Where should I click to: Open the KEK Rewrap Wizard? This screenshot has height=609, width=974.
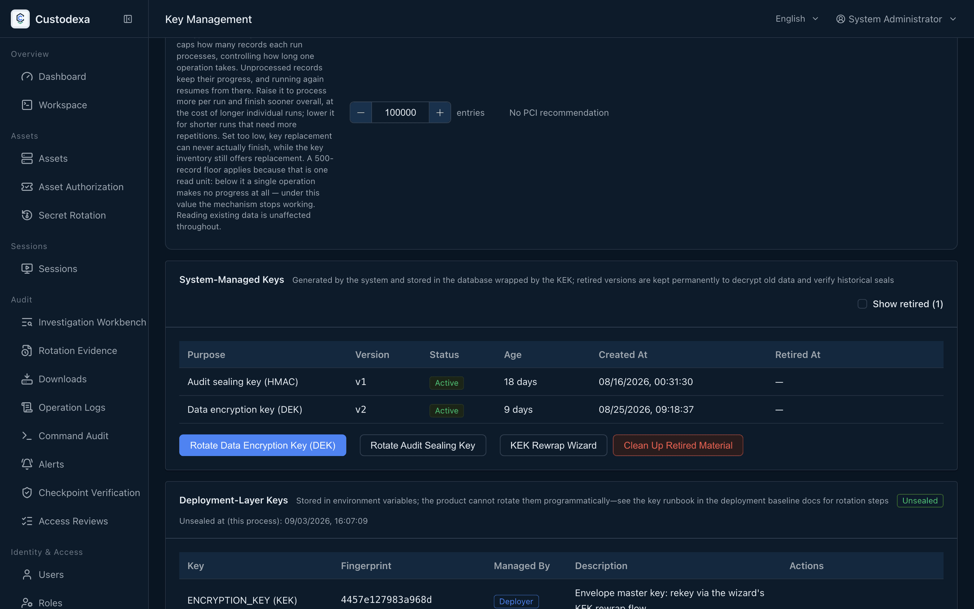tap(553, 445)
